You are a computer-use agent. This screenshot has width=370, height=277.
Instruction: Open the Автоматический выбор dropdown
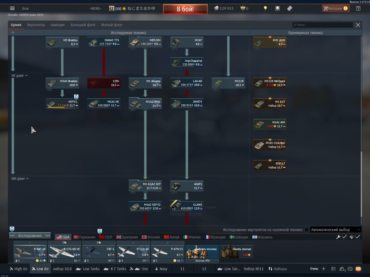336,230
